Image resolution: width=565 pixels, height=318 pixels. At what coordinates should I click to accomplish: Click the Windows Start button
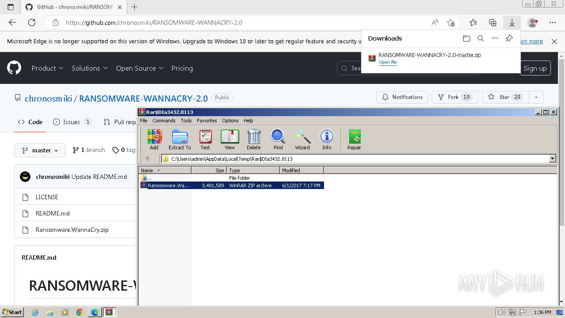pos(12,312)
